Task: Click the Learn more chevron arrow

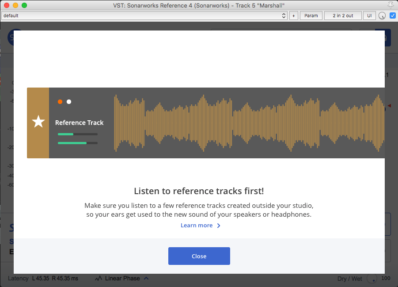Action: pyautogui.click(x=219, y=226)
